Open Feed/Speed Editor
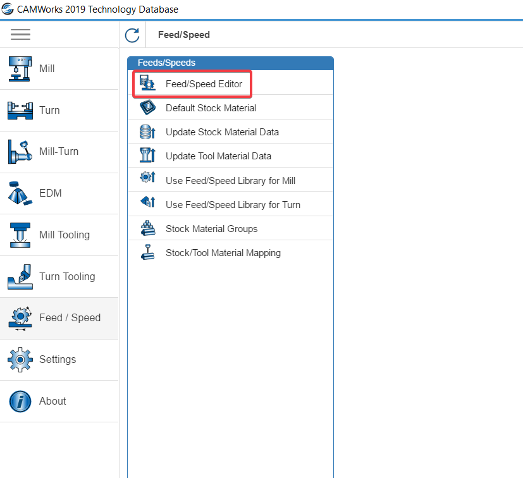 coord(231,83)
